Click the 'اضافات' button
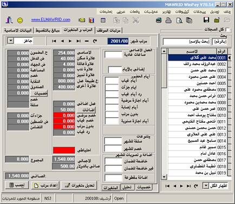Screen dimensions: 235x204 pos(86,110)
